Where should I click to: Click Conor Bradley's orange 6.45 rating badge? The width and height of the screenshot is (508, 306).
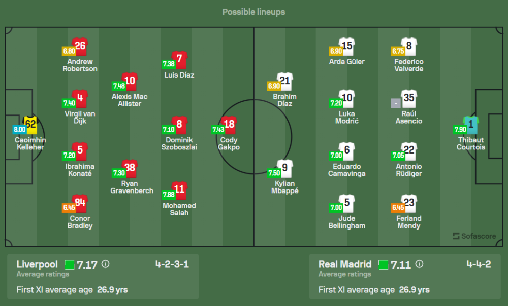pyautogui.click(x=69, y=207)
